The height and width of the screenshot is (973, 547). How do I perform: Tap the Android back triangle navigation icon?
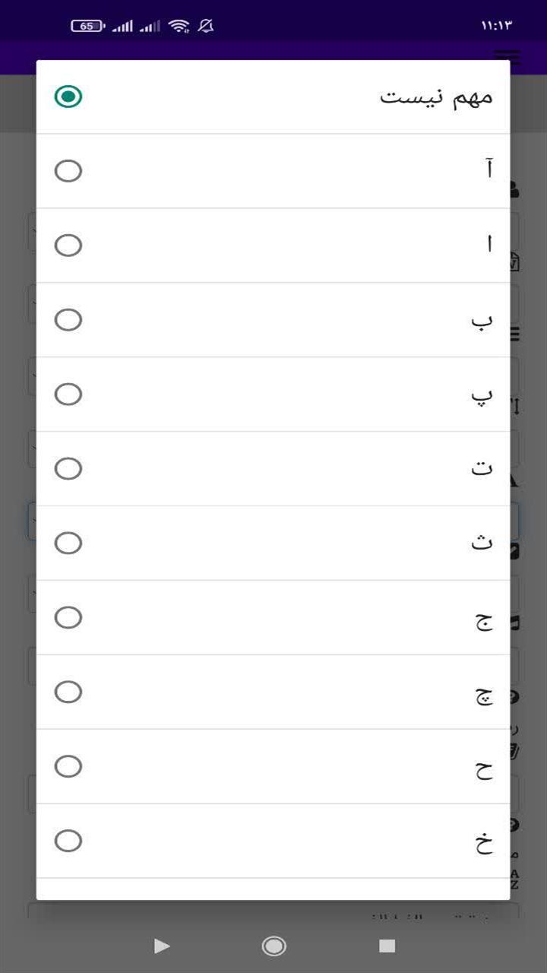click(x=161, y=946)
